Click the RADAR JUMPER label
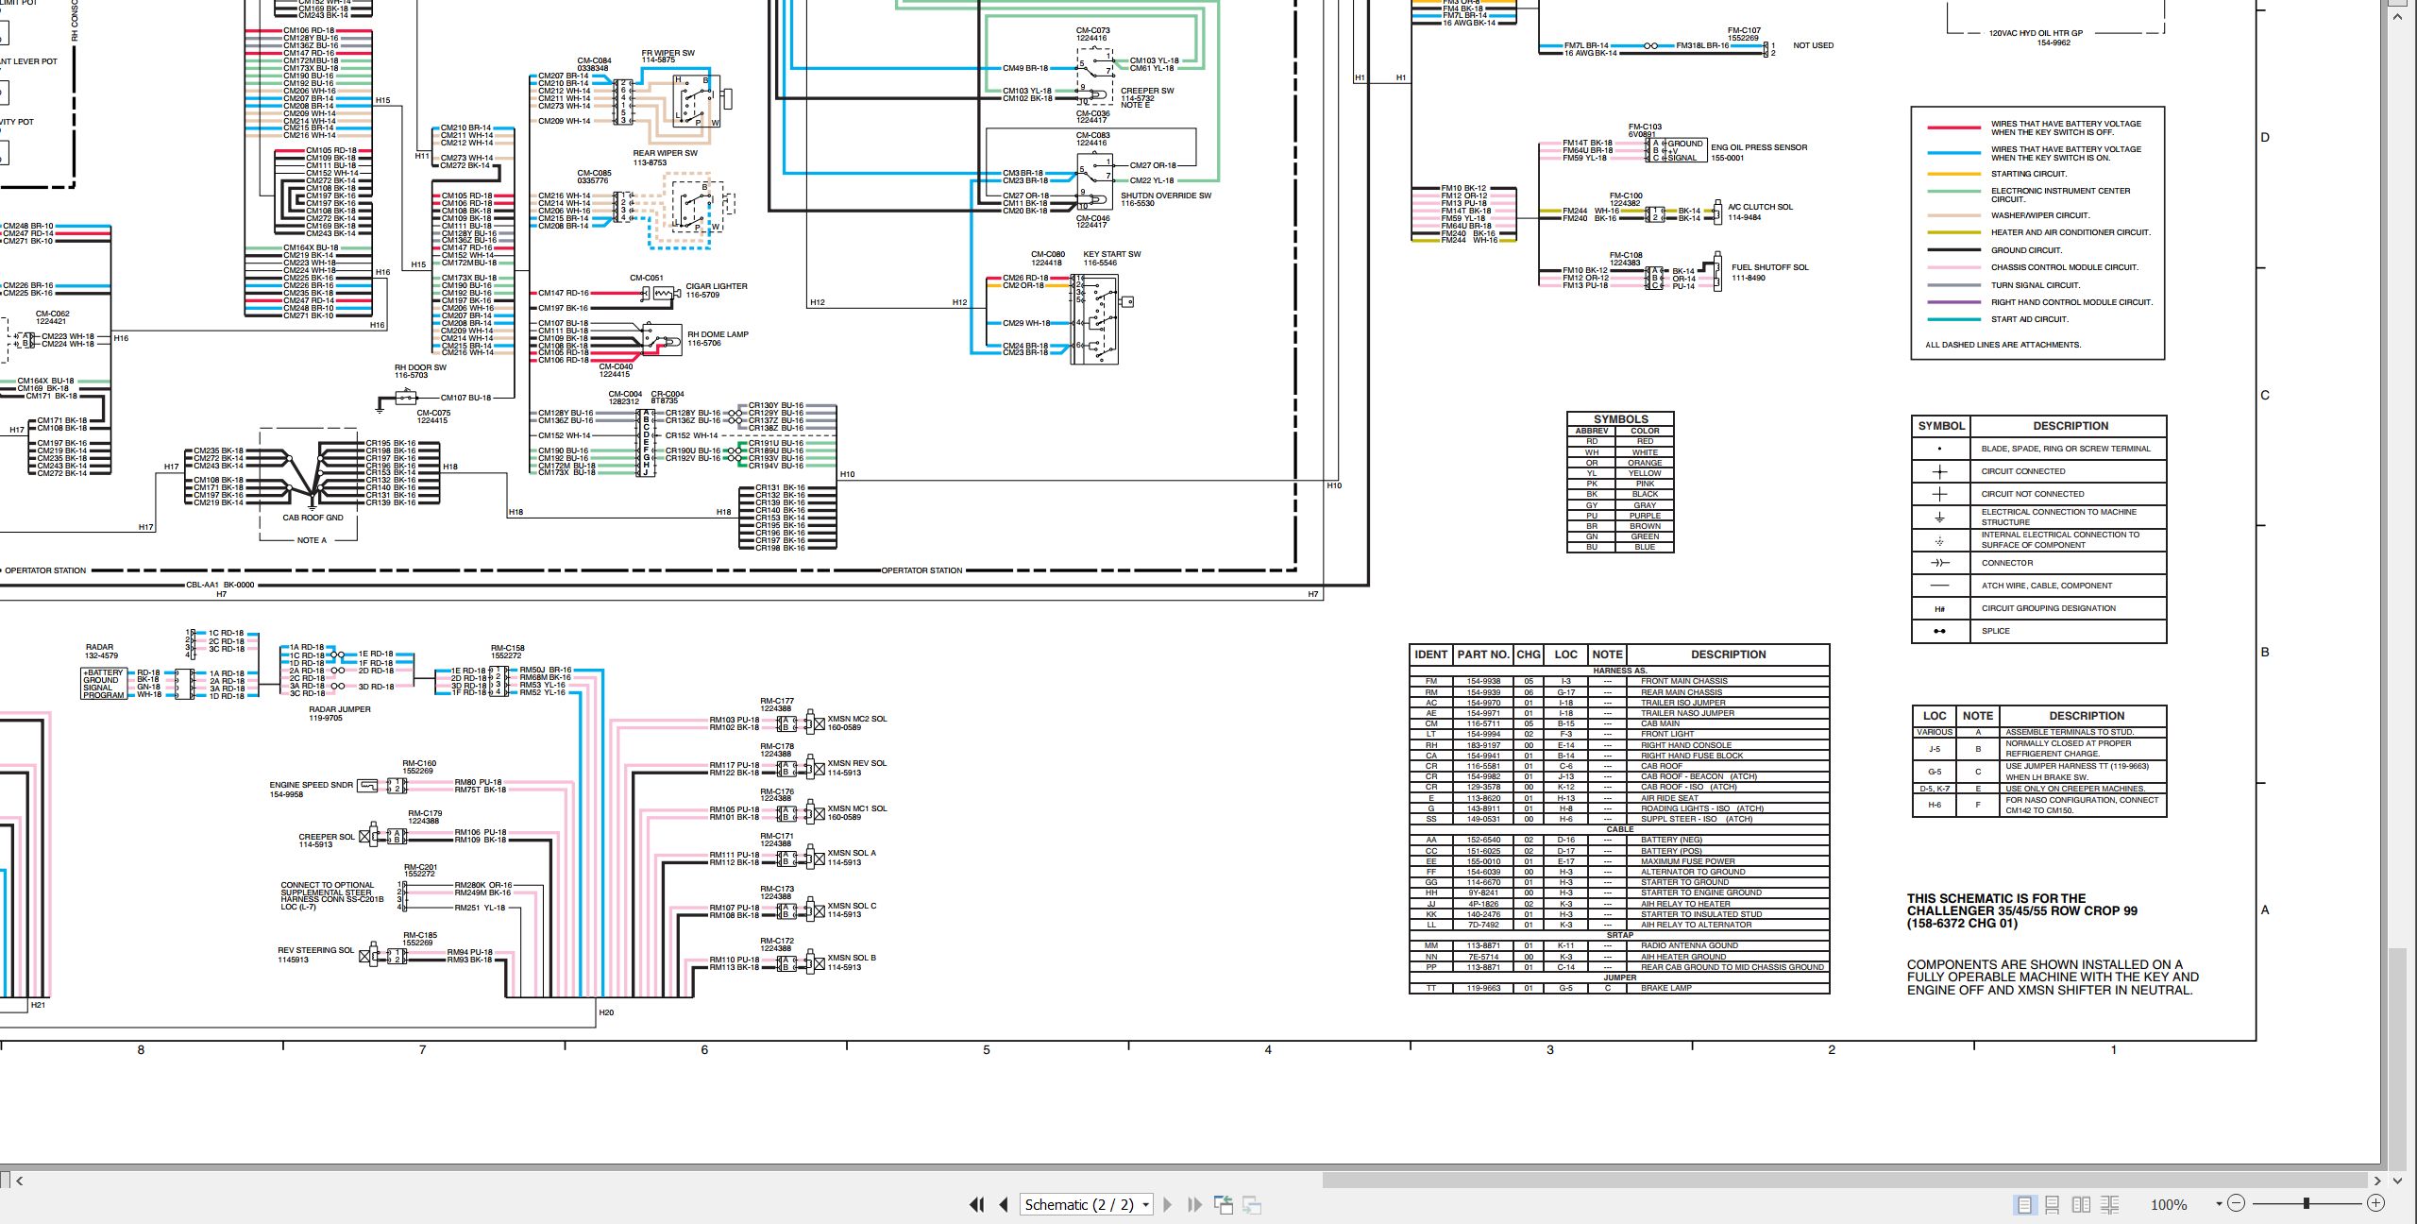The height and width of the screenshot is (1224, 2417). [340, 709]
